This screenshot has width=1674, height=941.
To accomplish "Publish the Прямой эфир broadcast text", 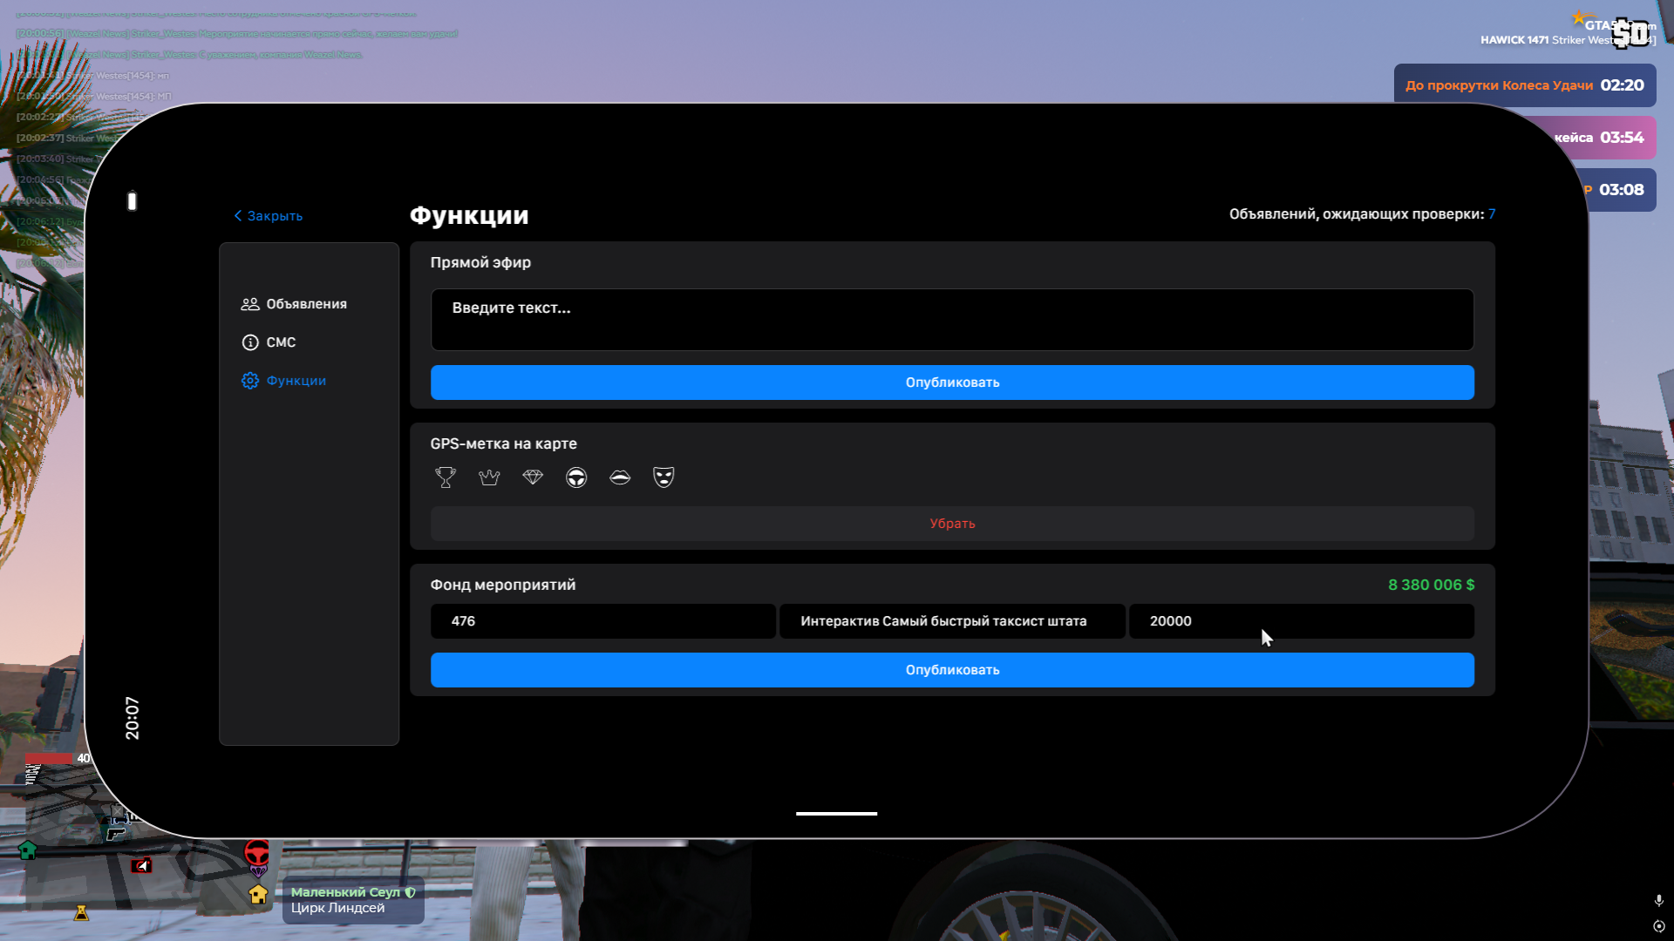I will click(952, 382).
